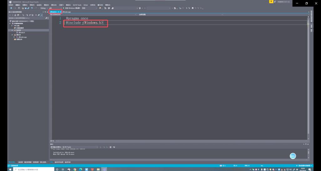Screen dimensions: 321x171
Task: Toggle Preview Selected Items in Solution Explorer
Action: click(x=41, y=15)
